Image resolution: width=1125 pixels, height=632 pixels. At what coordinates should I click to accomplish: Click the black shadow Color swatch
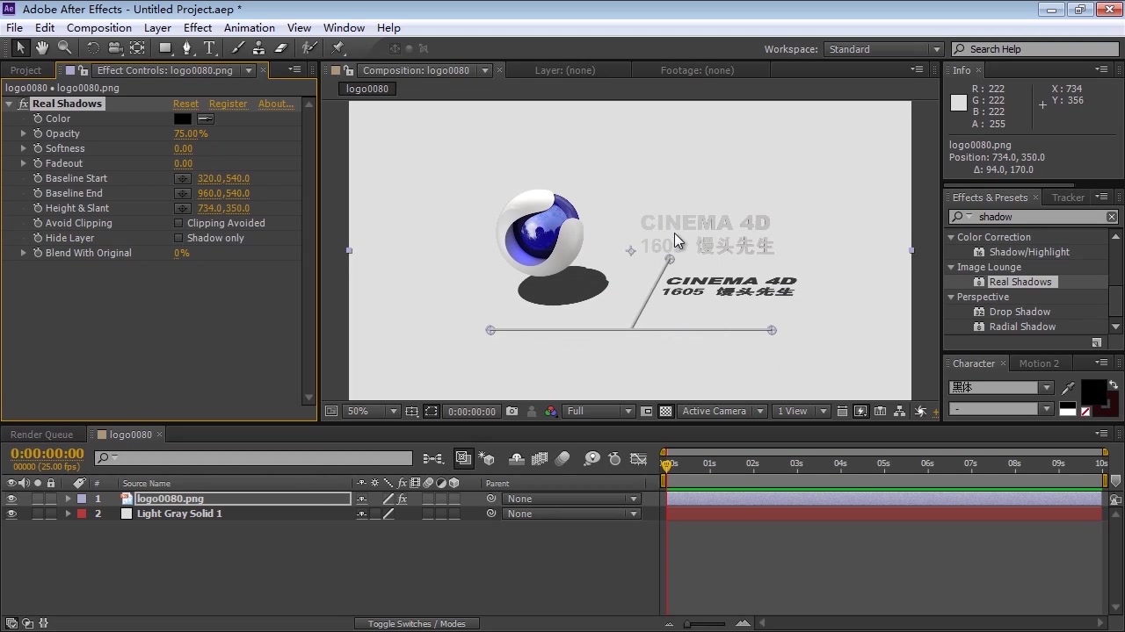pos(182,118)
